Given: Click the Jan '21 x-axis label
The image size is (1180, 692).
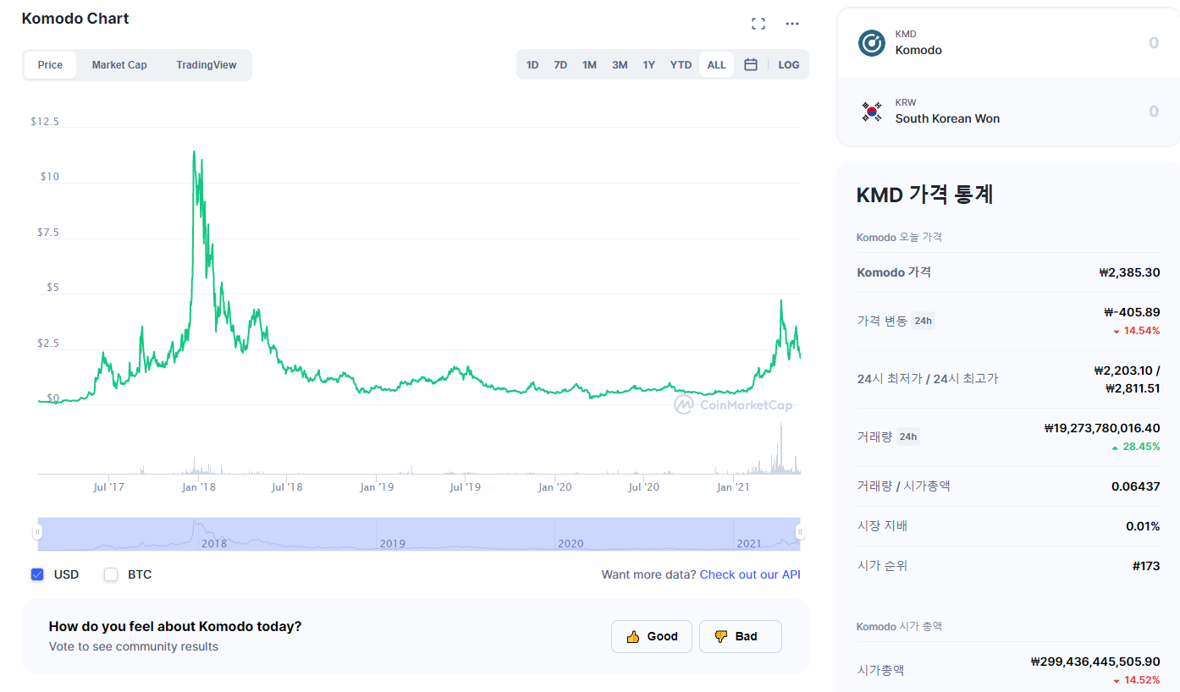Looking at the screenshot, I should pyautogui.click(x=733, y=486).
